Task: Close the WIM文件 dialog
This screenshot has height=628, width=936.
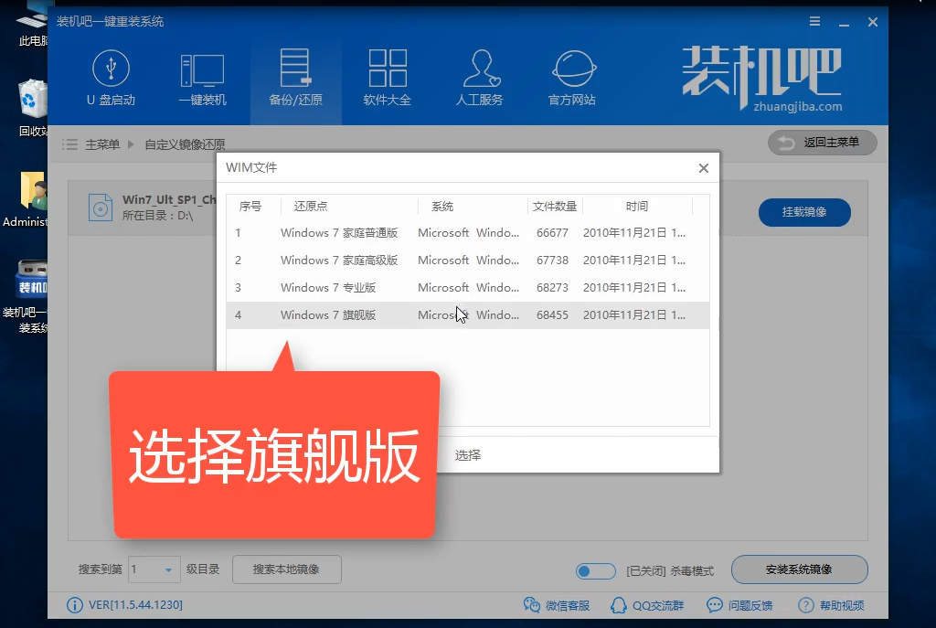Action: coord(703,168)
